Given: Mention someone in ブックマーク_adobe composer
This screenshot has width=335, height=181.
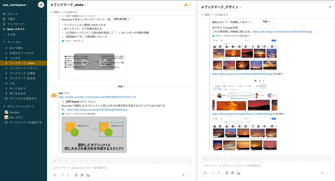Looking at the screenshot, I should 82,175.
